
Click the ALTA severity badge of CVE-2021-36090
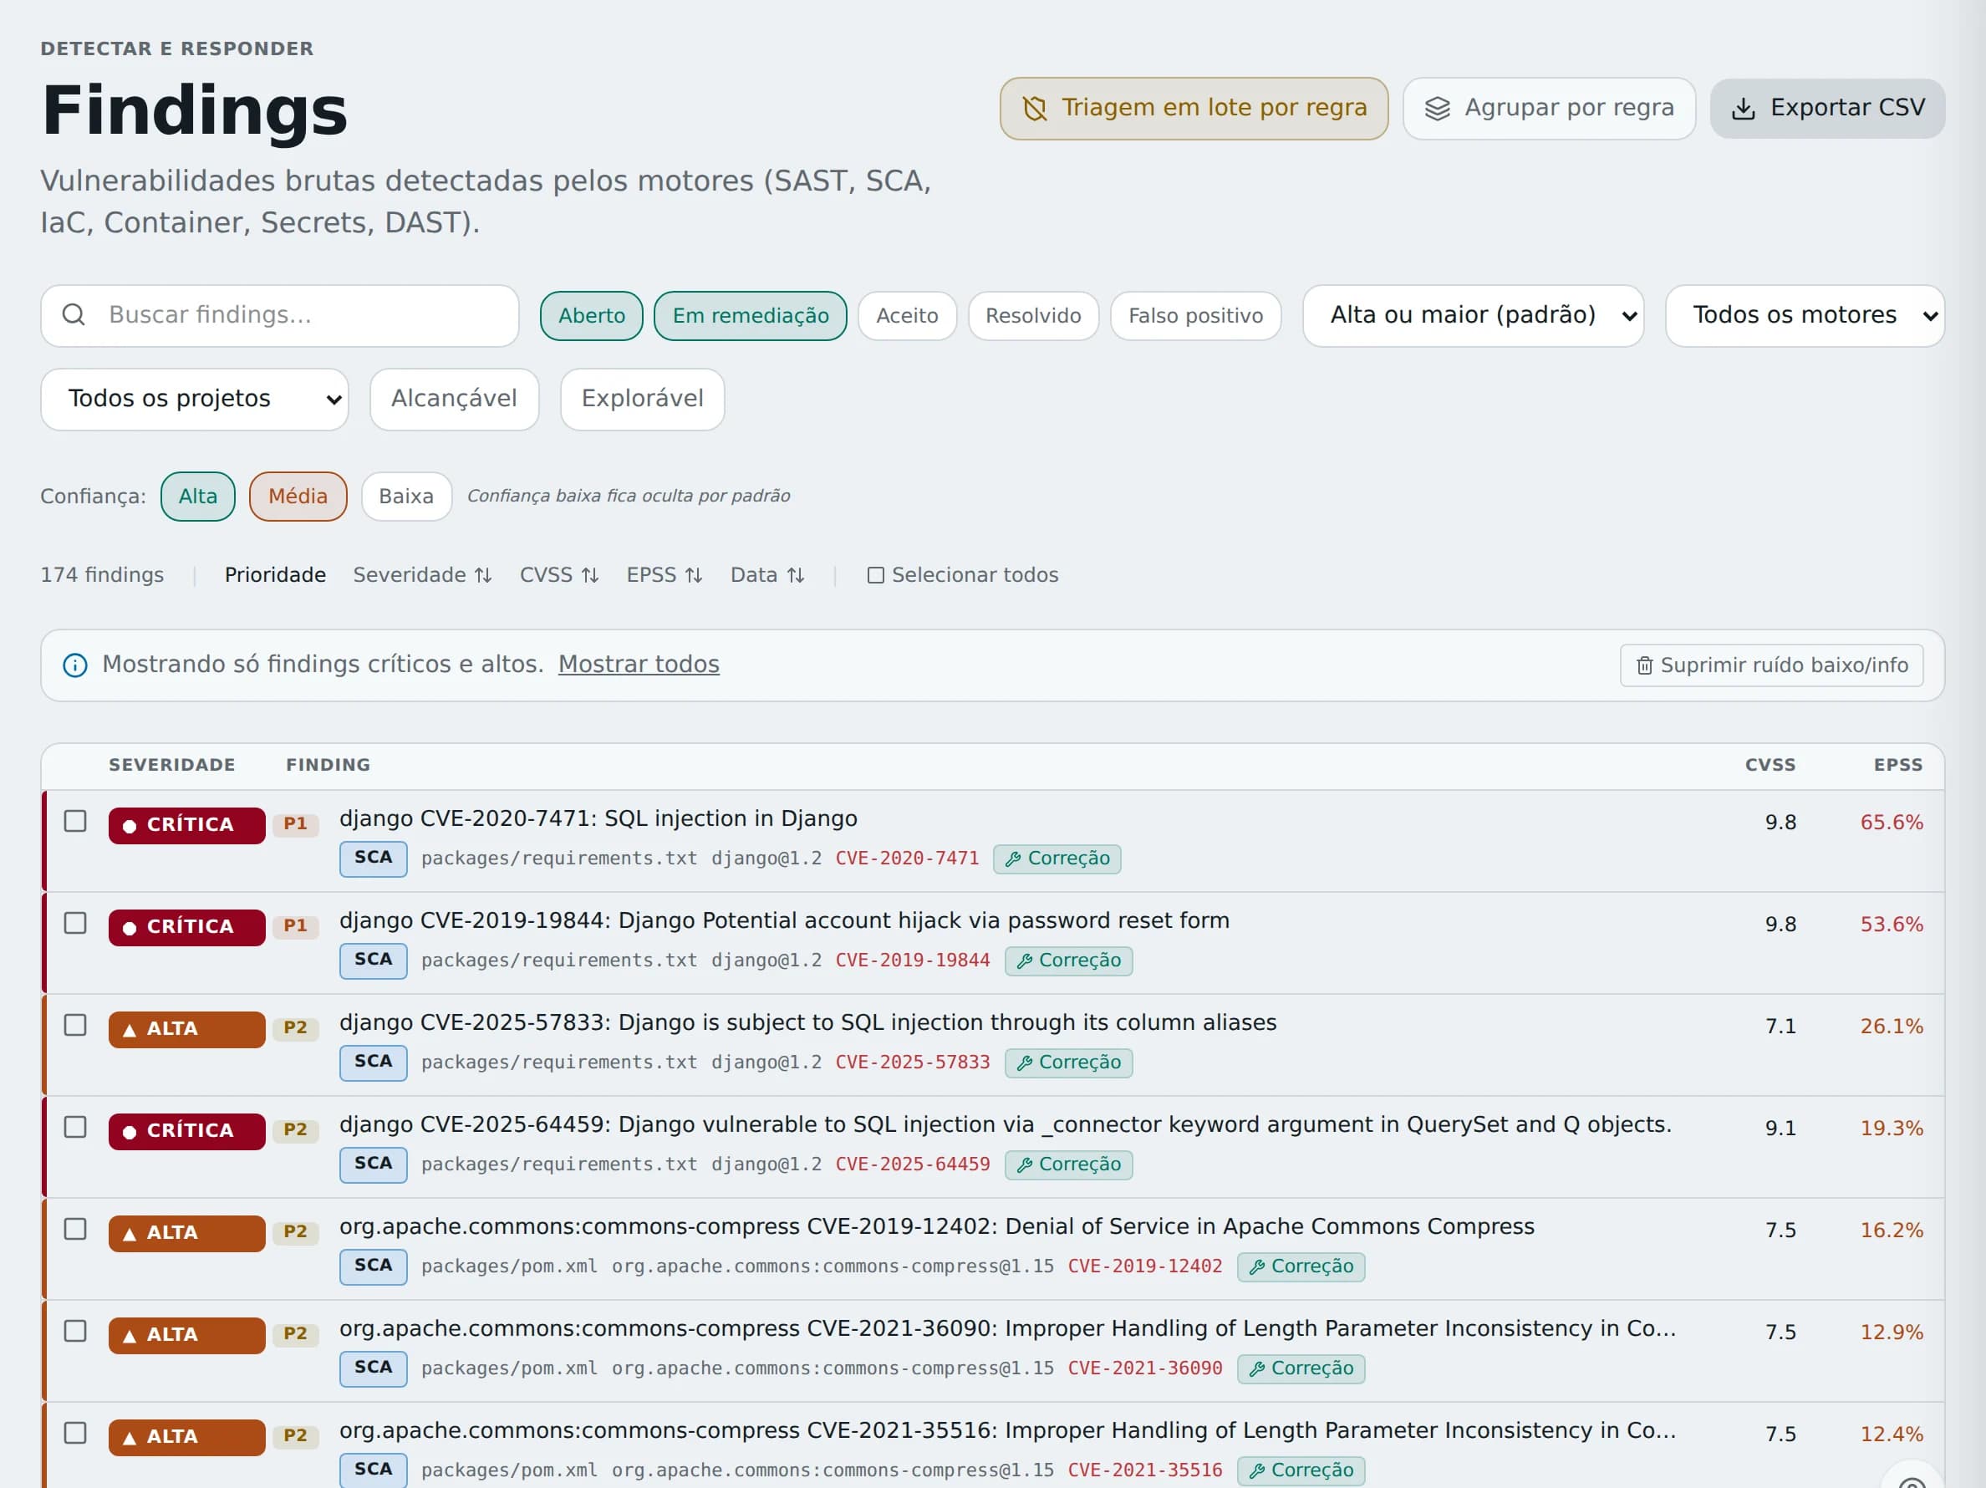(186, 1334)
